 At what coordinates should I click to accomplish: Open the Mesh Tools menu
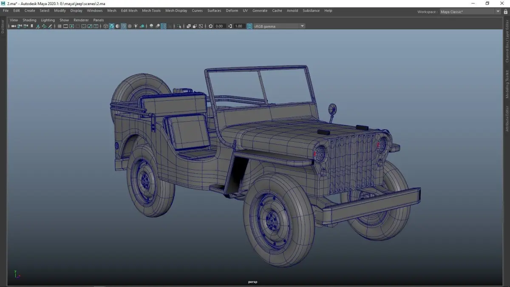tap(151, 11)
